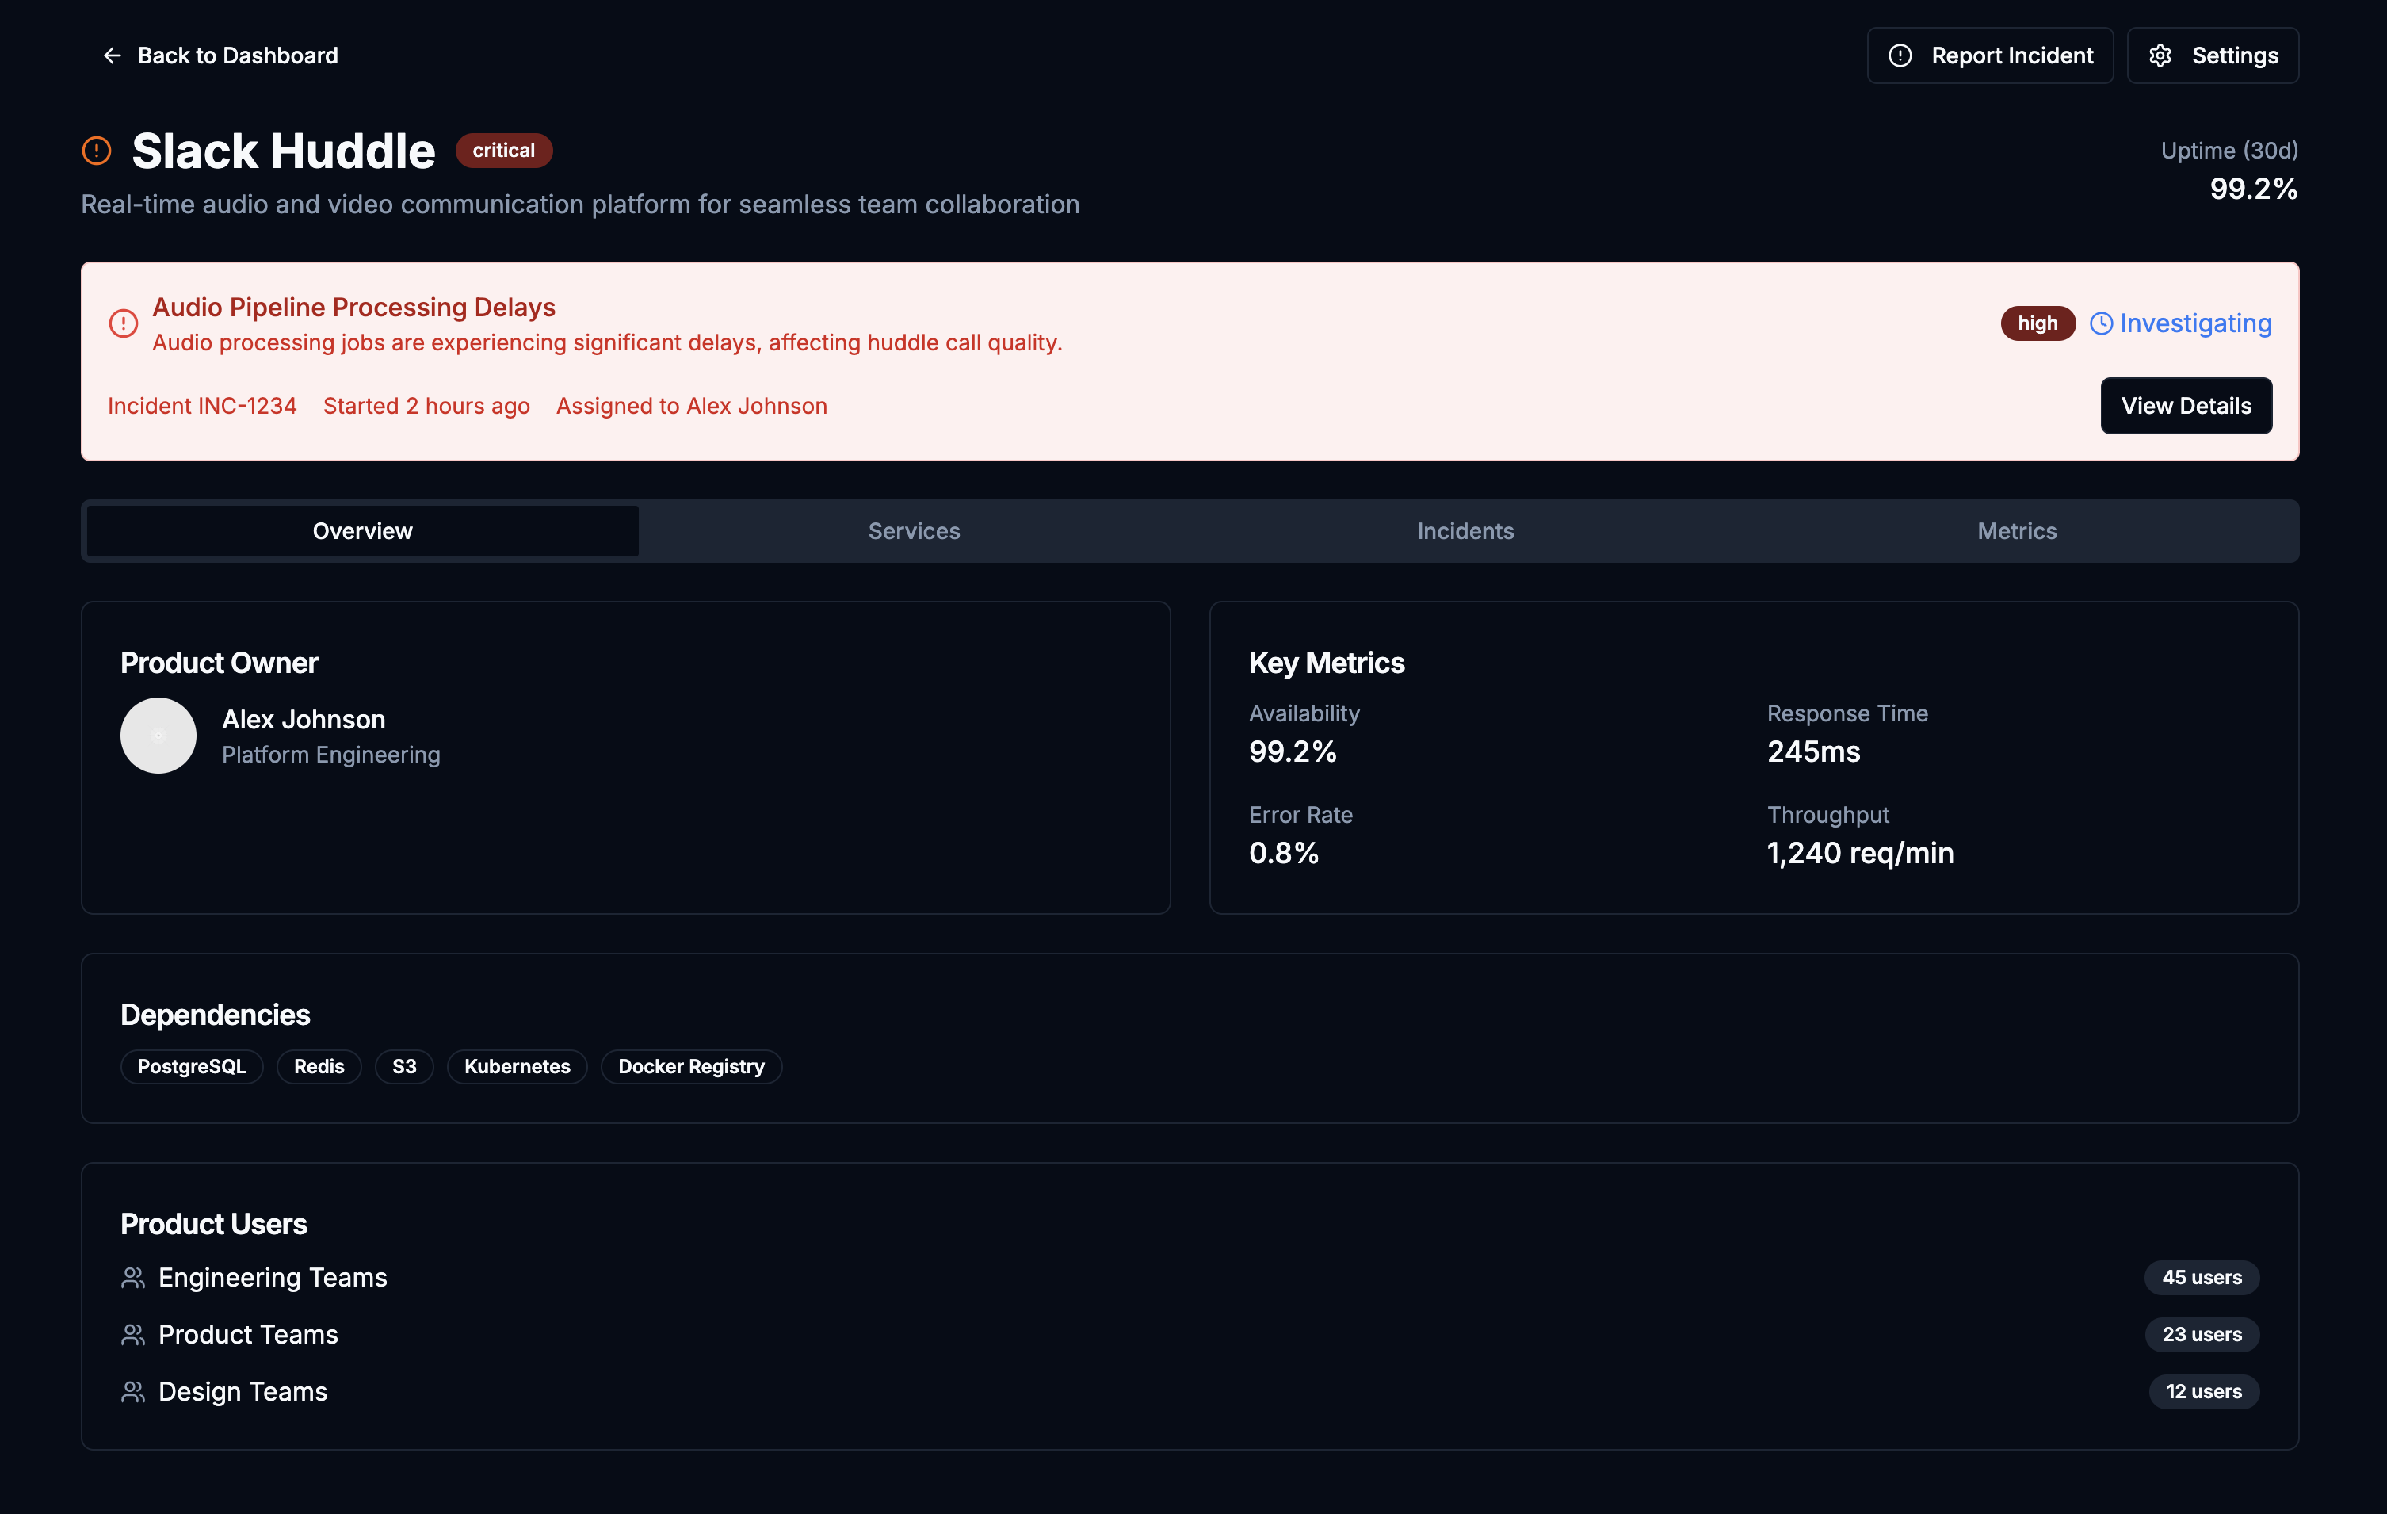Click the orange warning icon beside Slack Huddle

96,151
